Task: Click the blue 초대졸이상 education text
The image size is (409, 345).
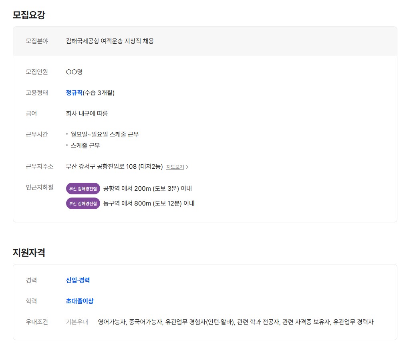Action: coord(80,301)
